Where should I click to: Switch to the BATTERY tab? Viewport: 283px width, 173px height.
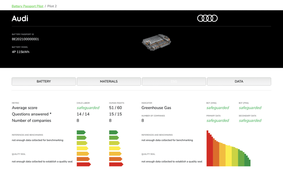[x=44, y=81]
